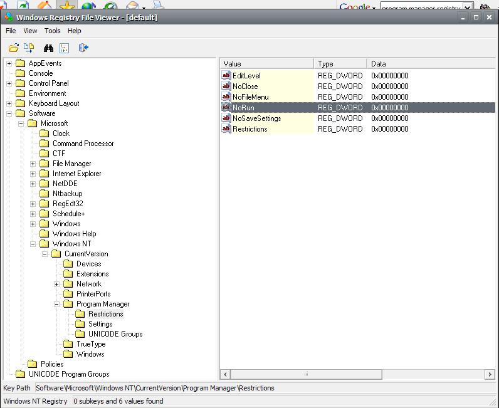Select the NoFileMenu value name
499x408 pixels.
tap(251, 97)
